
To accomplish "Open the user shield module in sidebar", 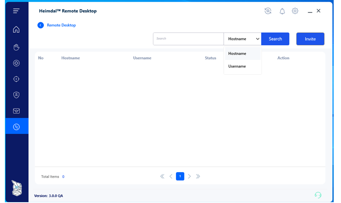I will tap(16, 95).
